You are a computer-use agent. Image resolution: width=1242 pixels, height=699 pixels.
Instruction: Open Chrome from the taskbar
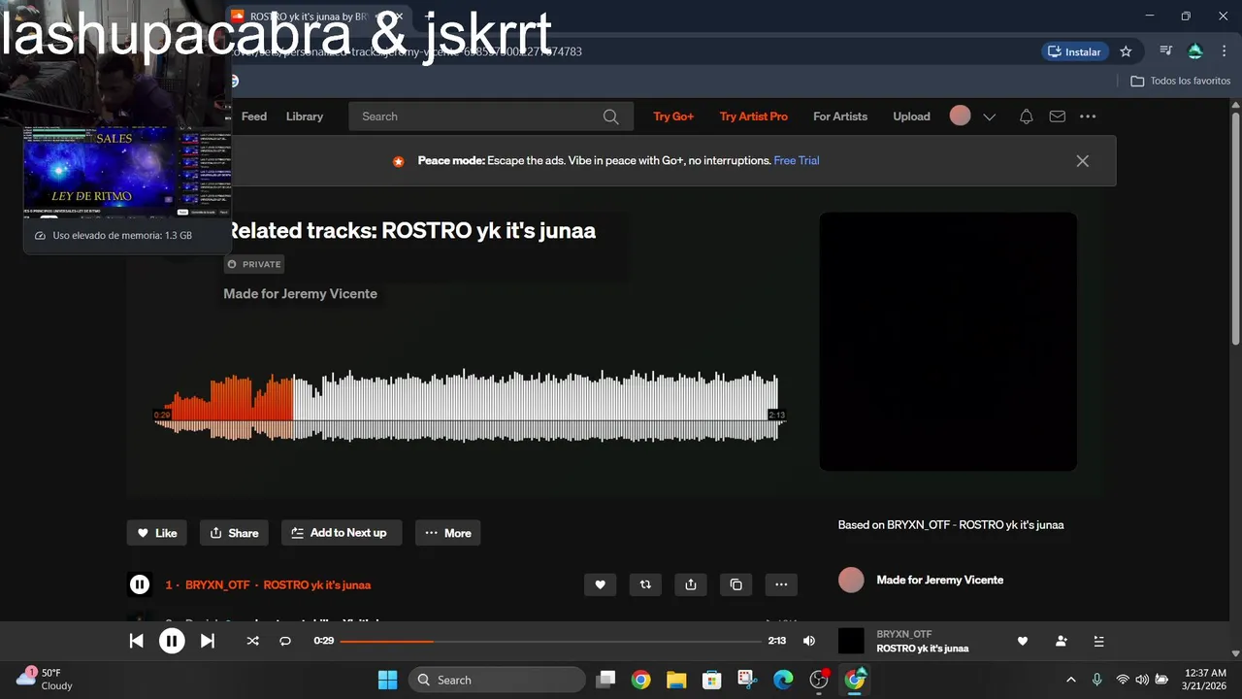pos(640,680)
